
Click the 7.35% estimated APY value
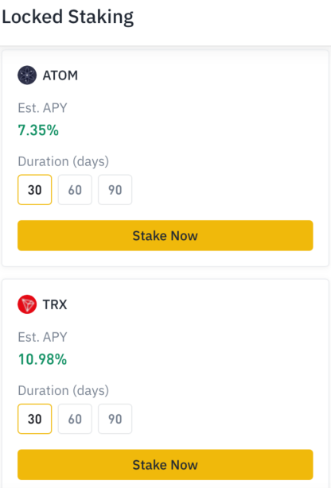38,130
